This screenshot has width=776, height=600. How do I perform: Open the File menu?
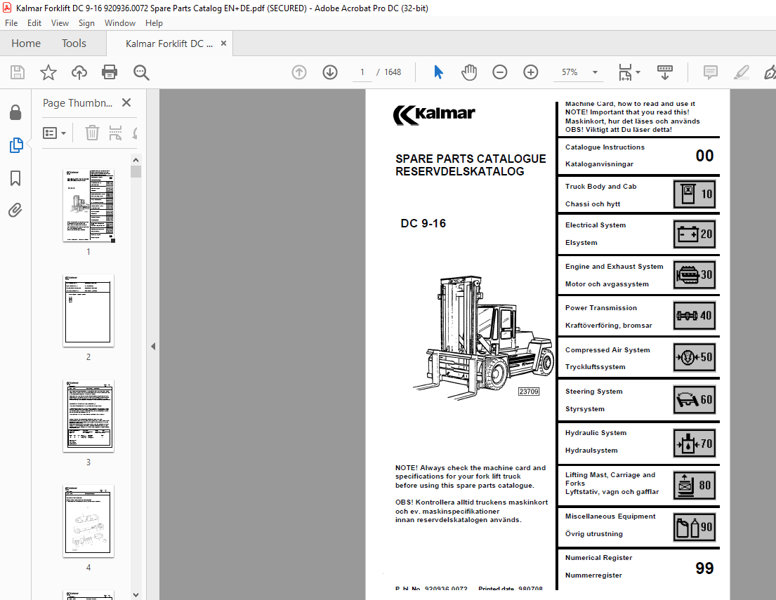pos(11,22)
